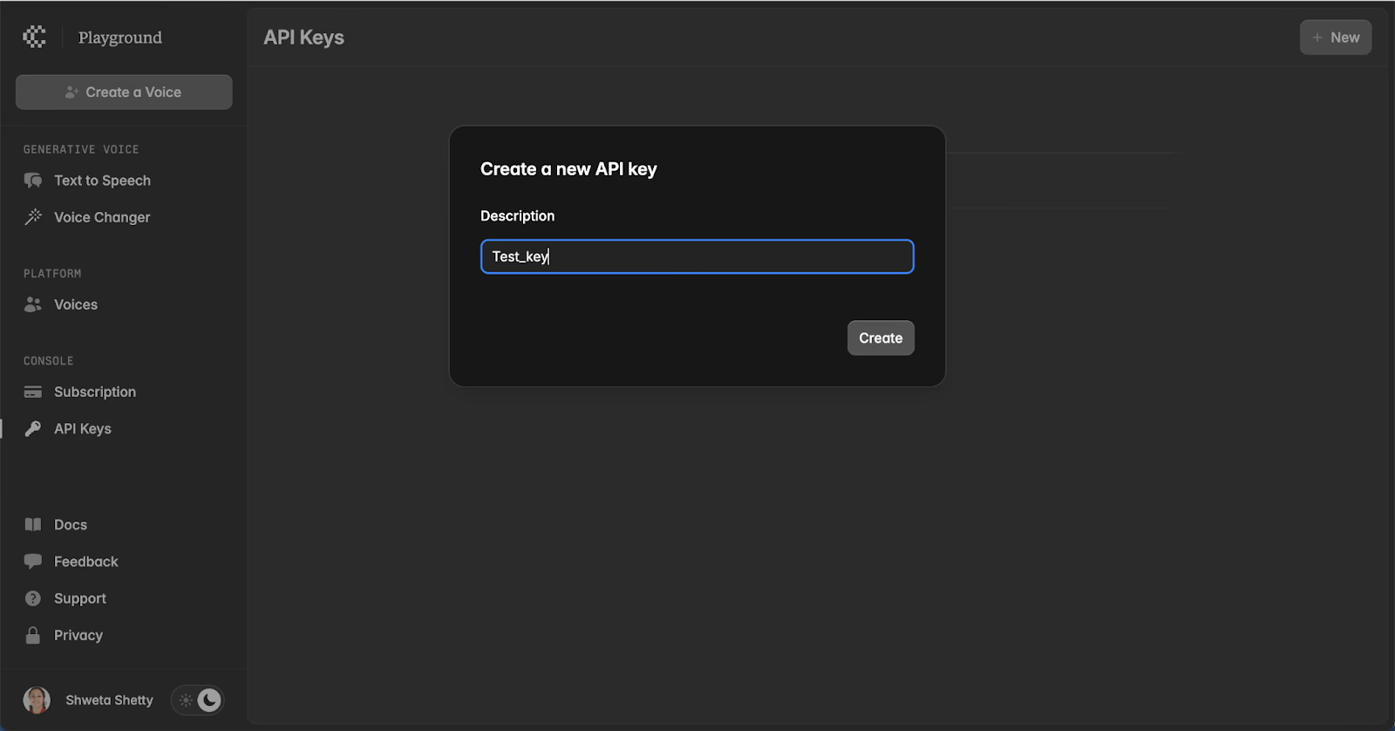The width and height of the screenshot is (1395, 731).
Task: Click the Privacy lock icon
Action: [33, 635]
